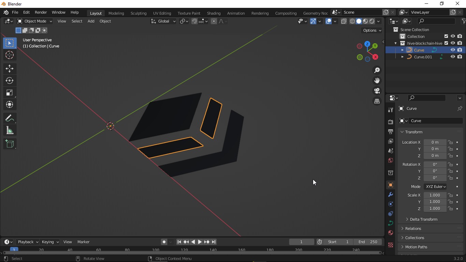Expand the Curve tree item
Image resolution: width=466 pixels, height=262 pixels.
(x=402, y=50)
